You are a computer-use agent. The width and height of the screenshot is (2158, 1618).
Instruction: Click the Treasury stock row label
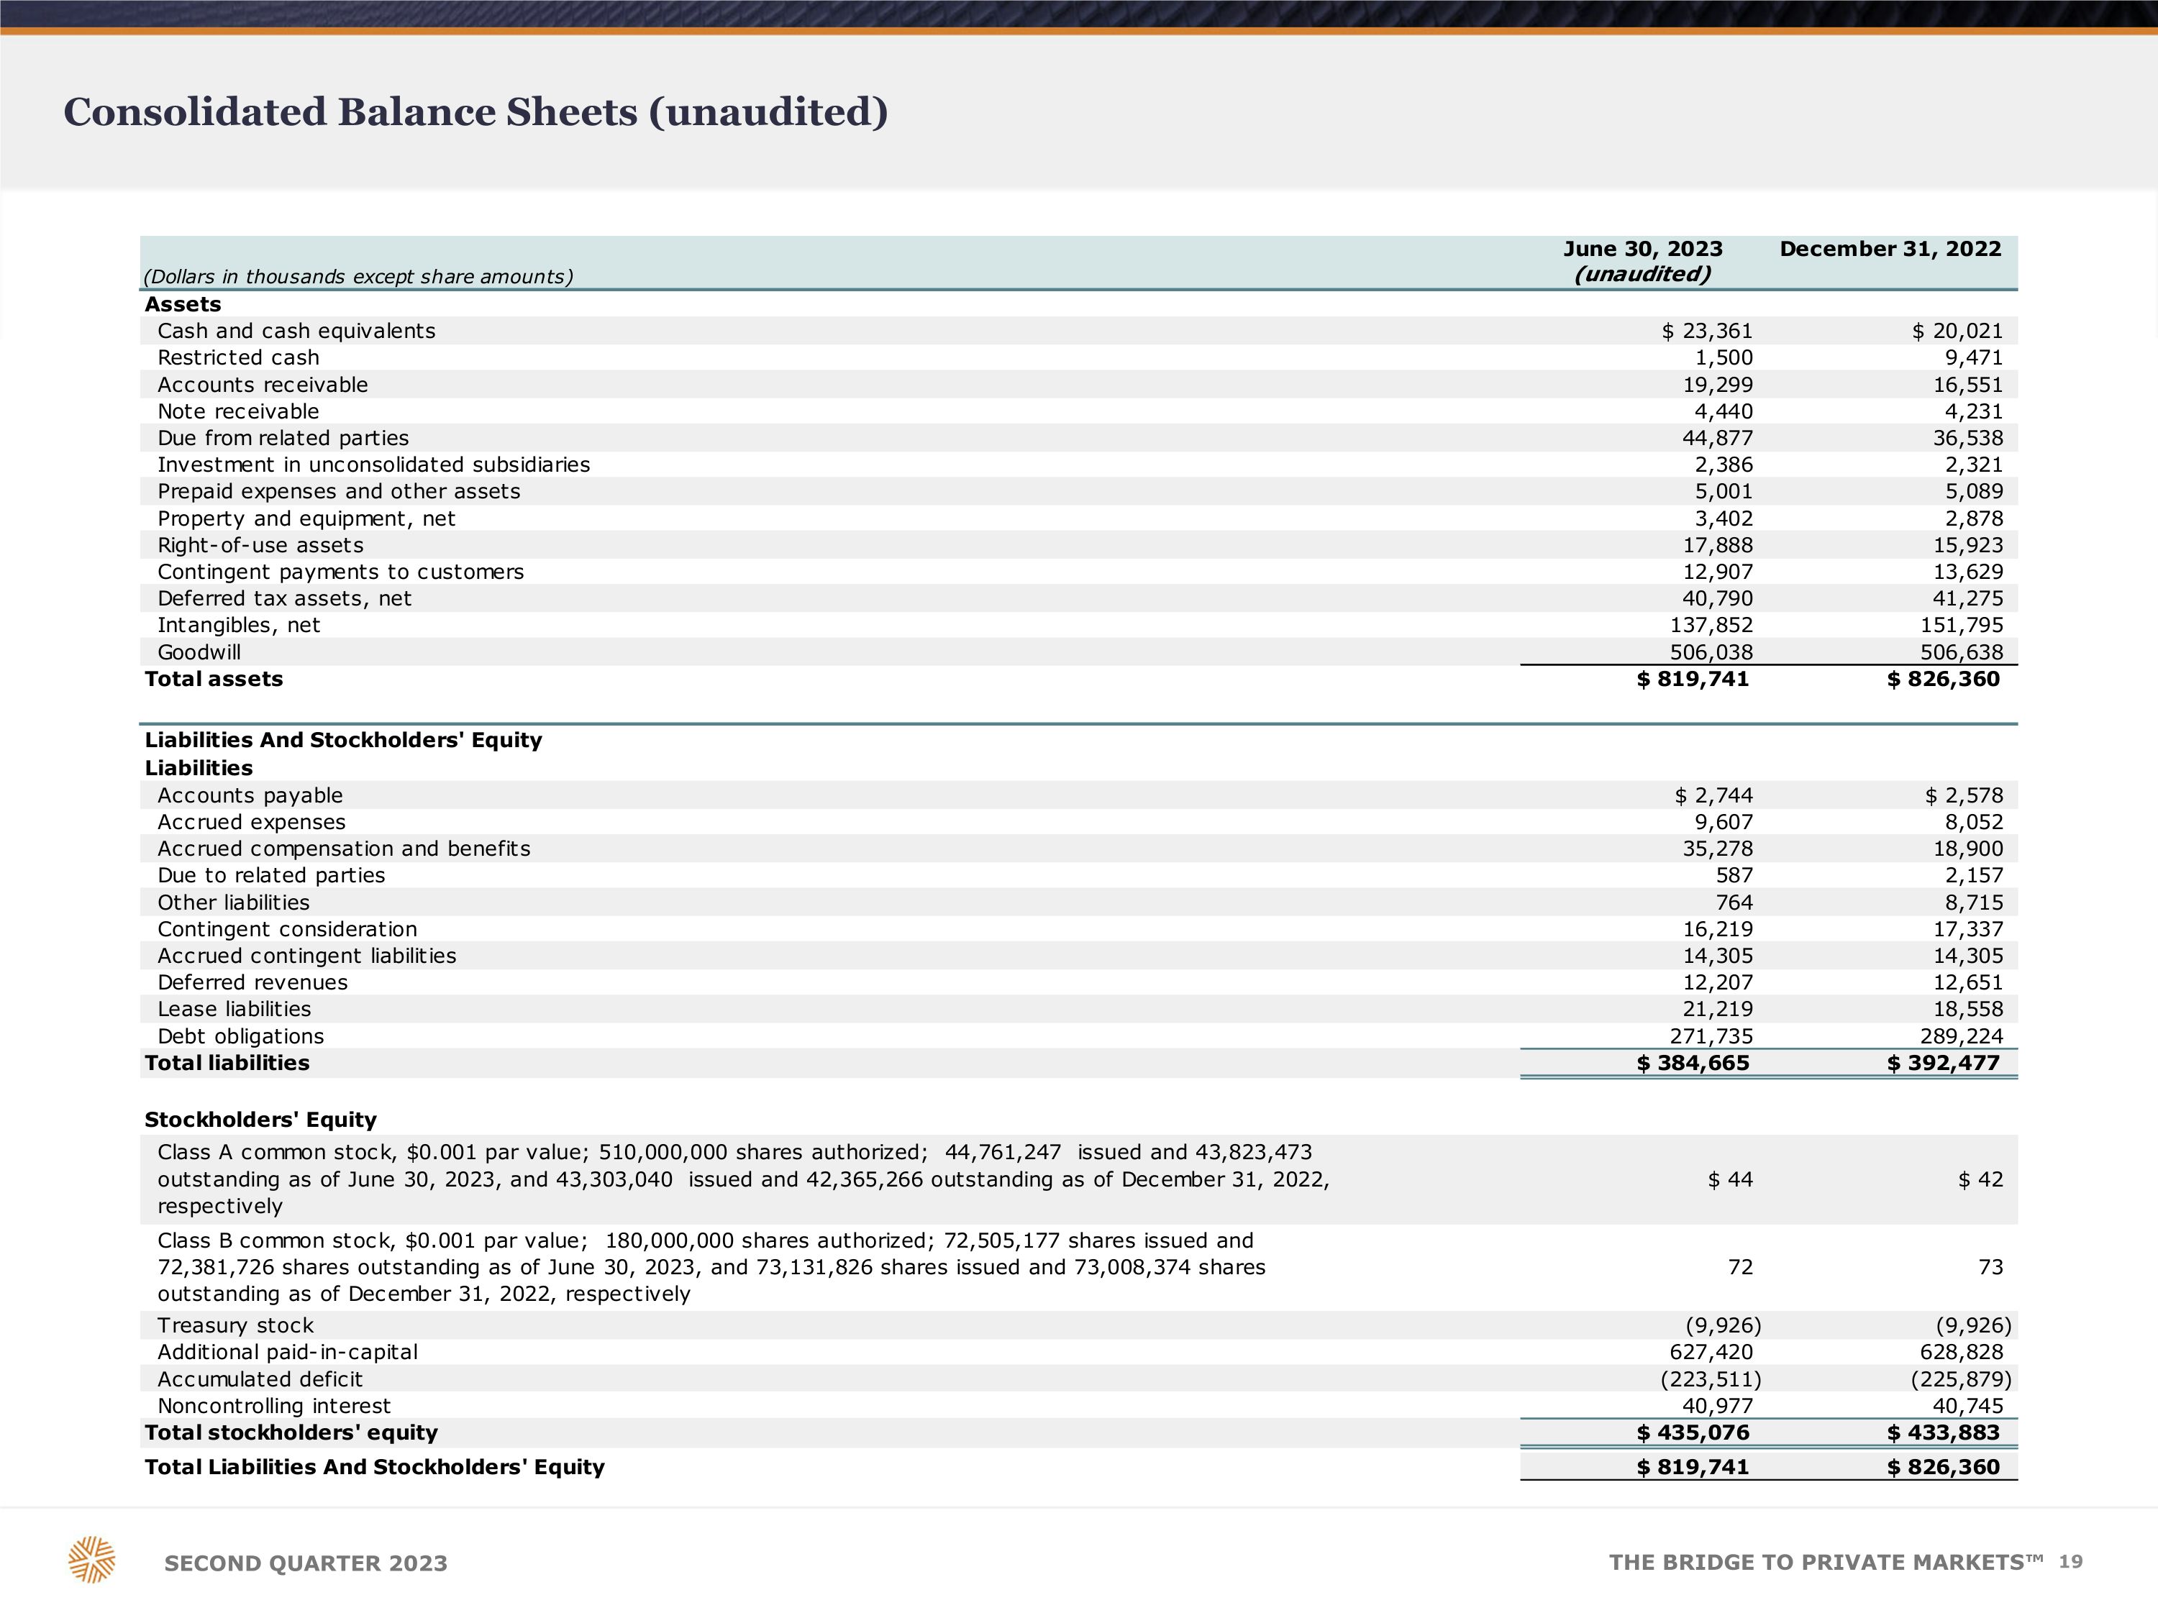pos(235,1325)
